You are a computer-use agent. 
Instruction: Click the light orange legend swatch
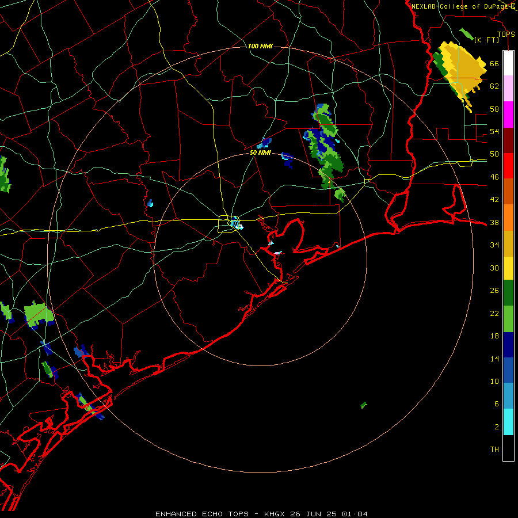tap(508, 218)
